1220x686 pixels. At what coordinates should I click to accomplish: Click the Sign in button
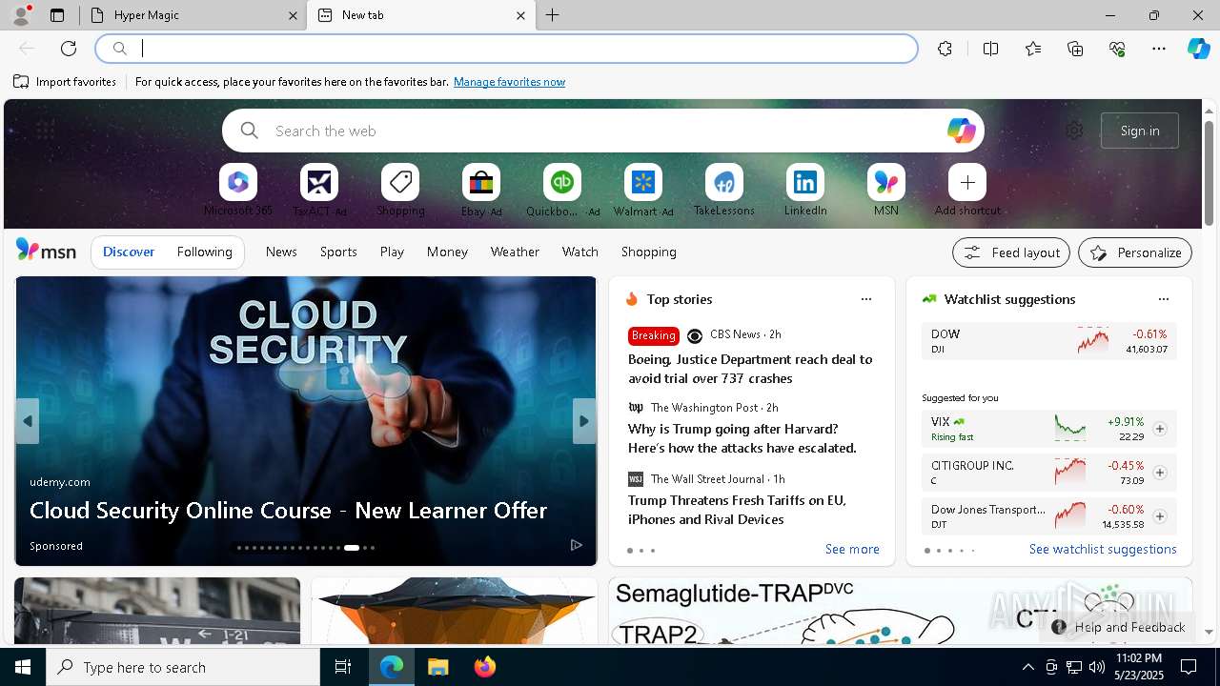point(1140,131)
